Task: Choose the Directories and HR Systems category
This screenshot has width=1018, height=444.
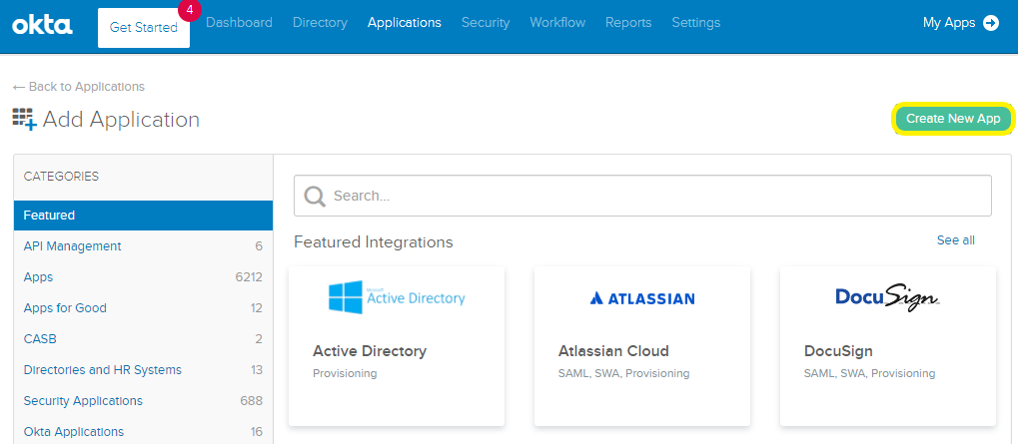Action: point(103,370)
